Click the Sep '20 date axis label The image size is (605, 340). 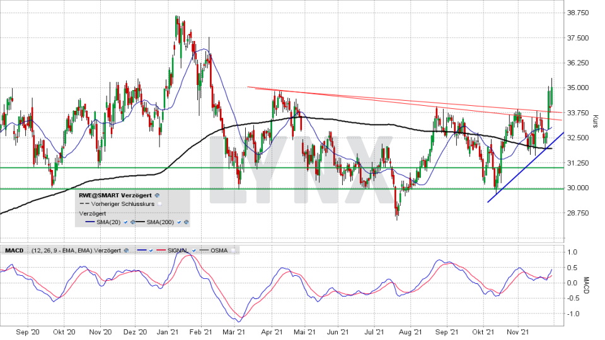[x=28, y=332]
